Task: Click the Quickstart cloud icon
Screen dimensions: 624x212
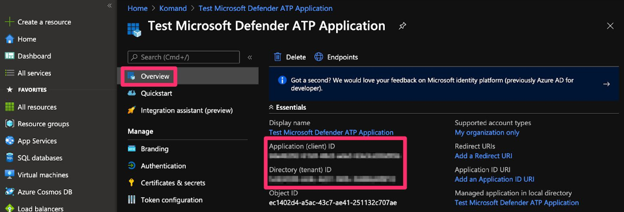Action: pyautogui.click(x=132, y=94)
